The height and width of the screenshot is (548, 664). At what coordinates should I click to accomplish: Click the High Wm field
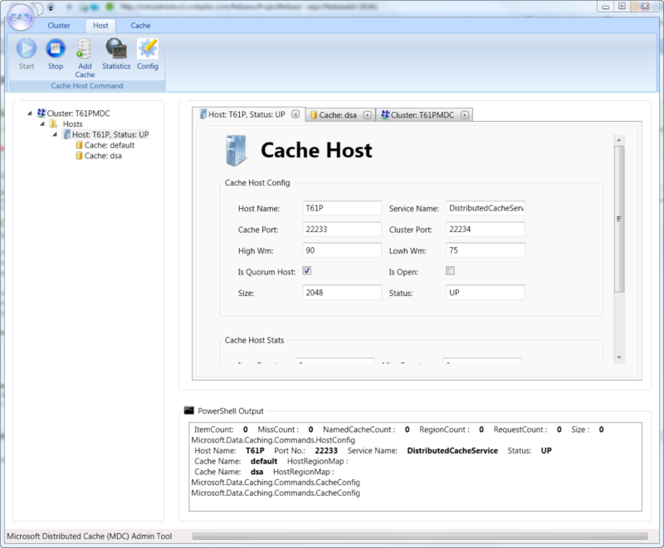(x=342, y=250)
